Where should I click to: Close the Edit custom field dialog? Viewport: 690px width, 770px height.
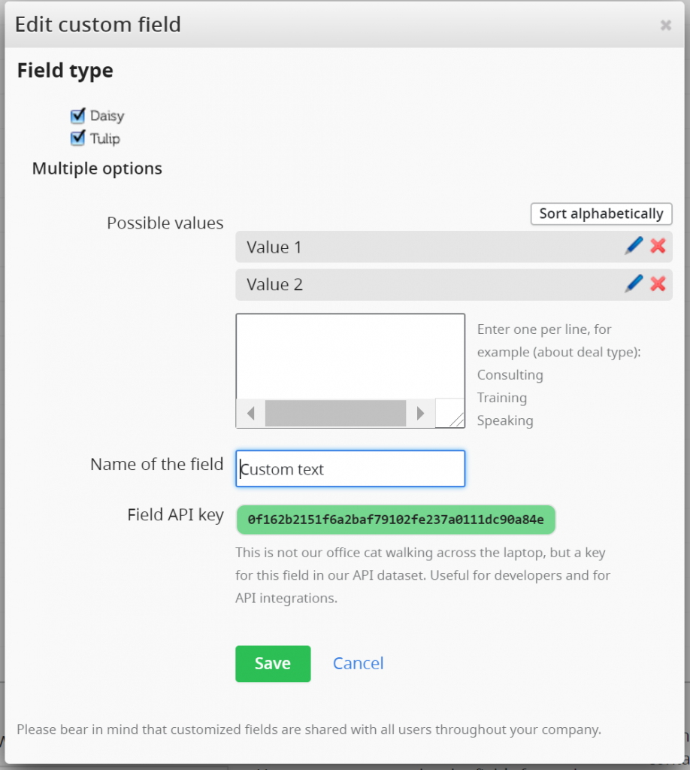[x=665, y=25]
